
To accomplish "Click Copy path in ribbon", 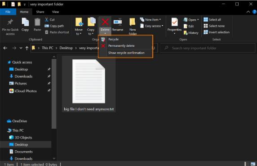I will [54, 26].
